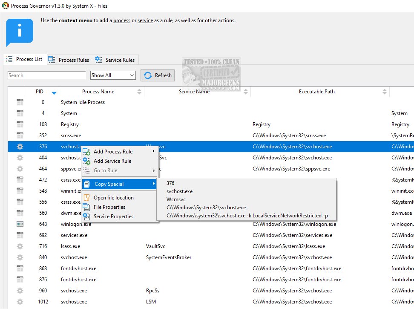The image size is (414, 309).
Task: Copy the LocalServiceNetworkRestricted command line entry
Action: tap(247, 216)
